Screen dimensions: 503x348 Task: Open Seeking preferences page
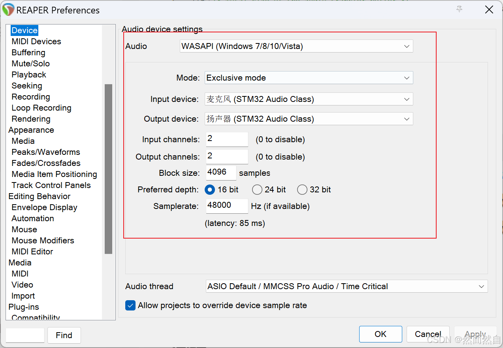[27, 86]
